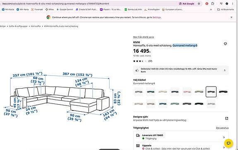Image resolution: width=238 pixels, height=150 pixels.
Task: Open the Forensak bookmark
Action: [x=37, y=9]
